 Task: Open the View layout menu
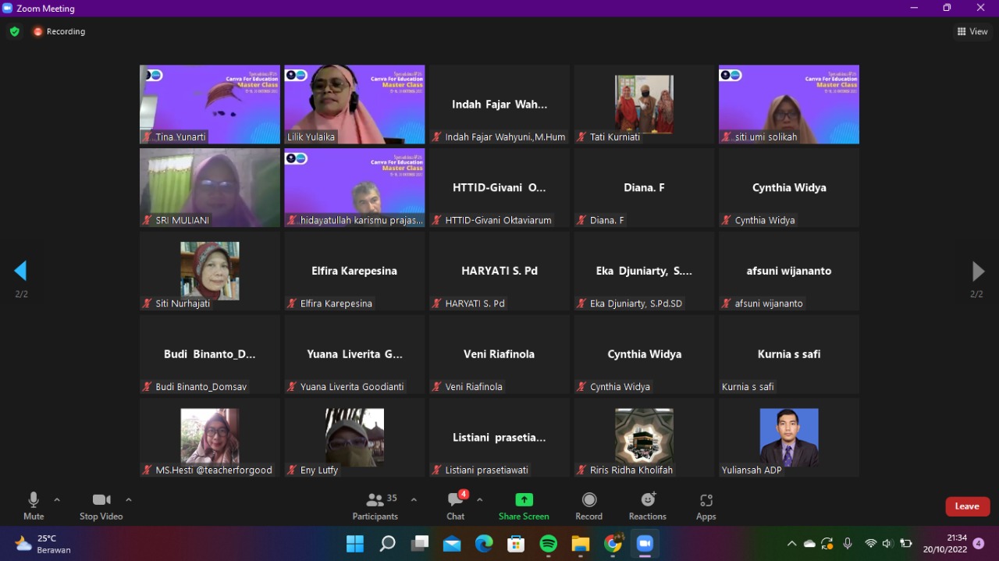pos(972,31)
